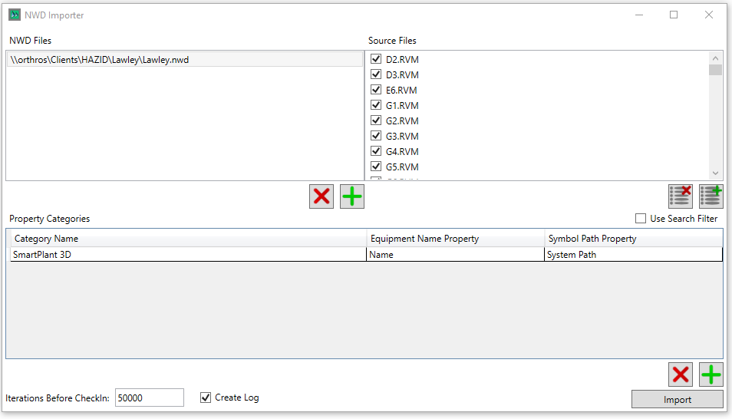Disable the Create Log checkbox
This screenshot has height=419, width=732.
tap(206, 398)
